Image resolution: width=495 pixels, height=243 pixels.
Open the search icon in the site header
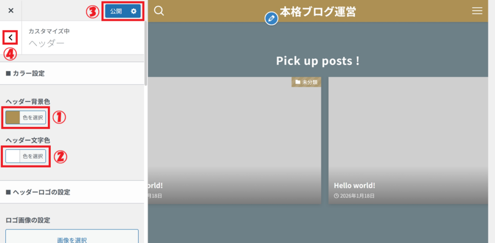click(159, 11)
